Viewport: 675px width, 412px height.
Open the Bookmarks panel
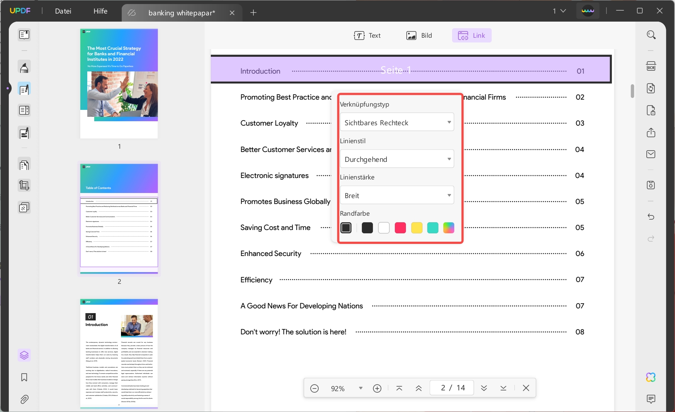(24, 377)
